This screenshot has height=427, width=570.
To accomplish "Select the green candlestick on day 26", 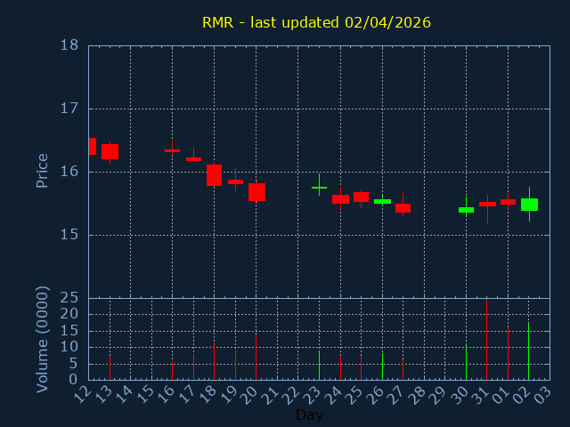I will click(382, 202).
